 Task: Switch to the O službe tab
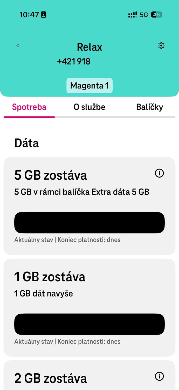[x=89, y=107]
